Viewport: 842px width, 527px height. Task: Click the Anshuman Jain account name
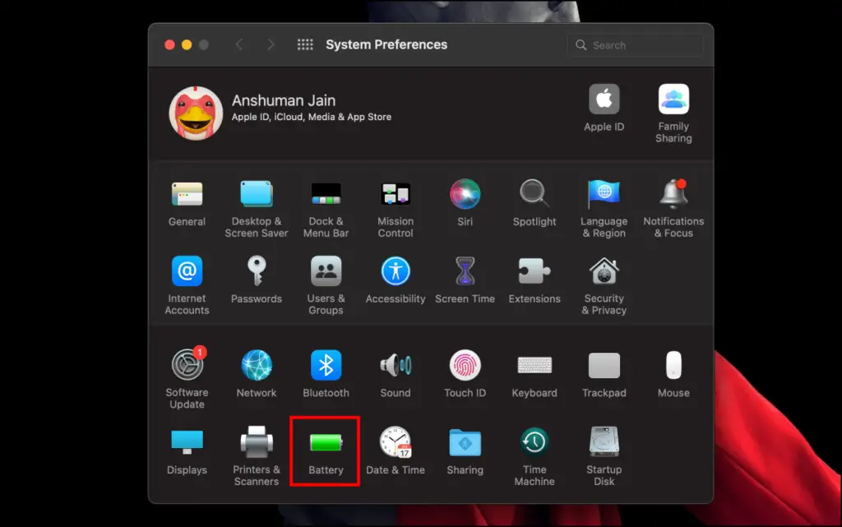coord(284,100)
